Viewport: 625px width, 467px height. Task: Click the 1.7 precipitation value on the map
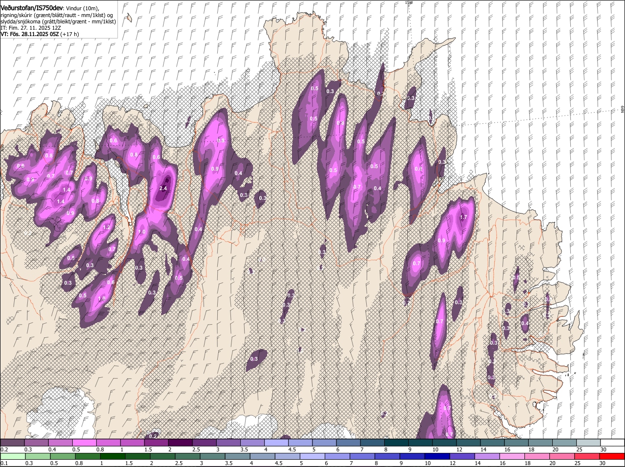[x=464, y=217]
